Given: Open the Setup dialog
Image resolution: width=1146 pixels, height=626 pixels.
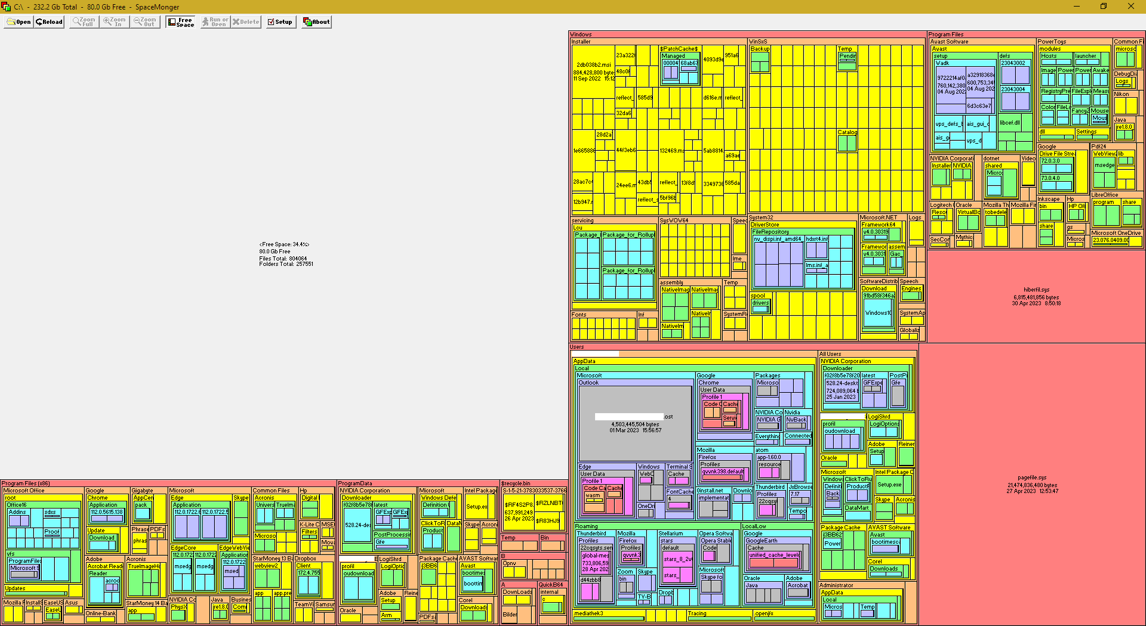Looking at the screenshot, I should point(281,22).
